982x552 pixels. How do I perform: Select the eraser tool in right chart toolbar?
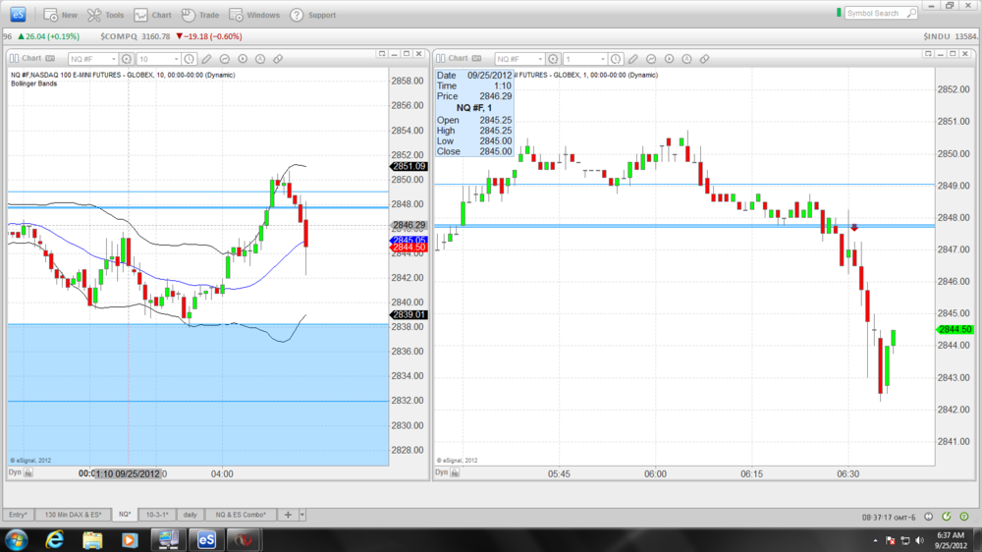pos(704,59)
